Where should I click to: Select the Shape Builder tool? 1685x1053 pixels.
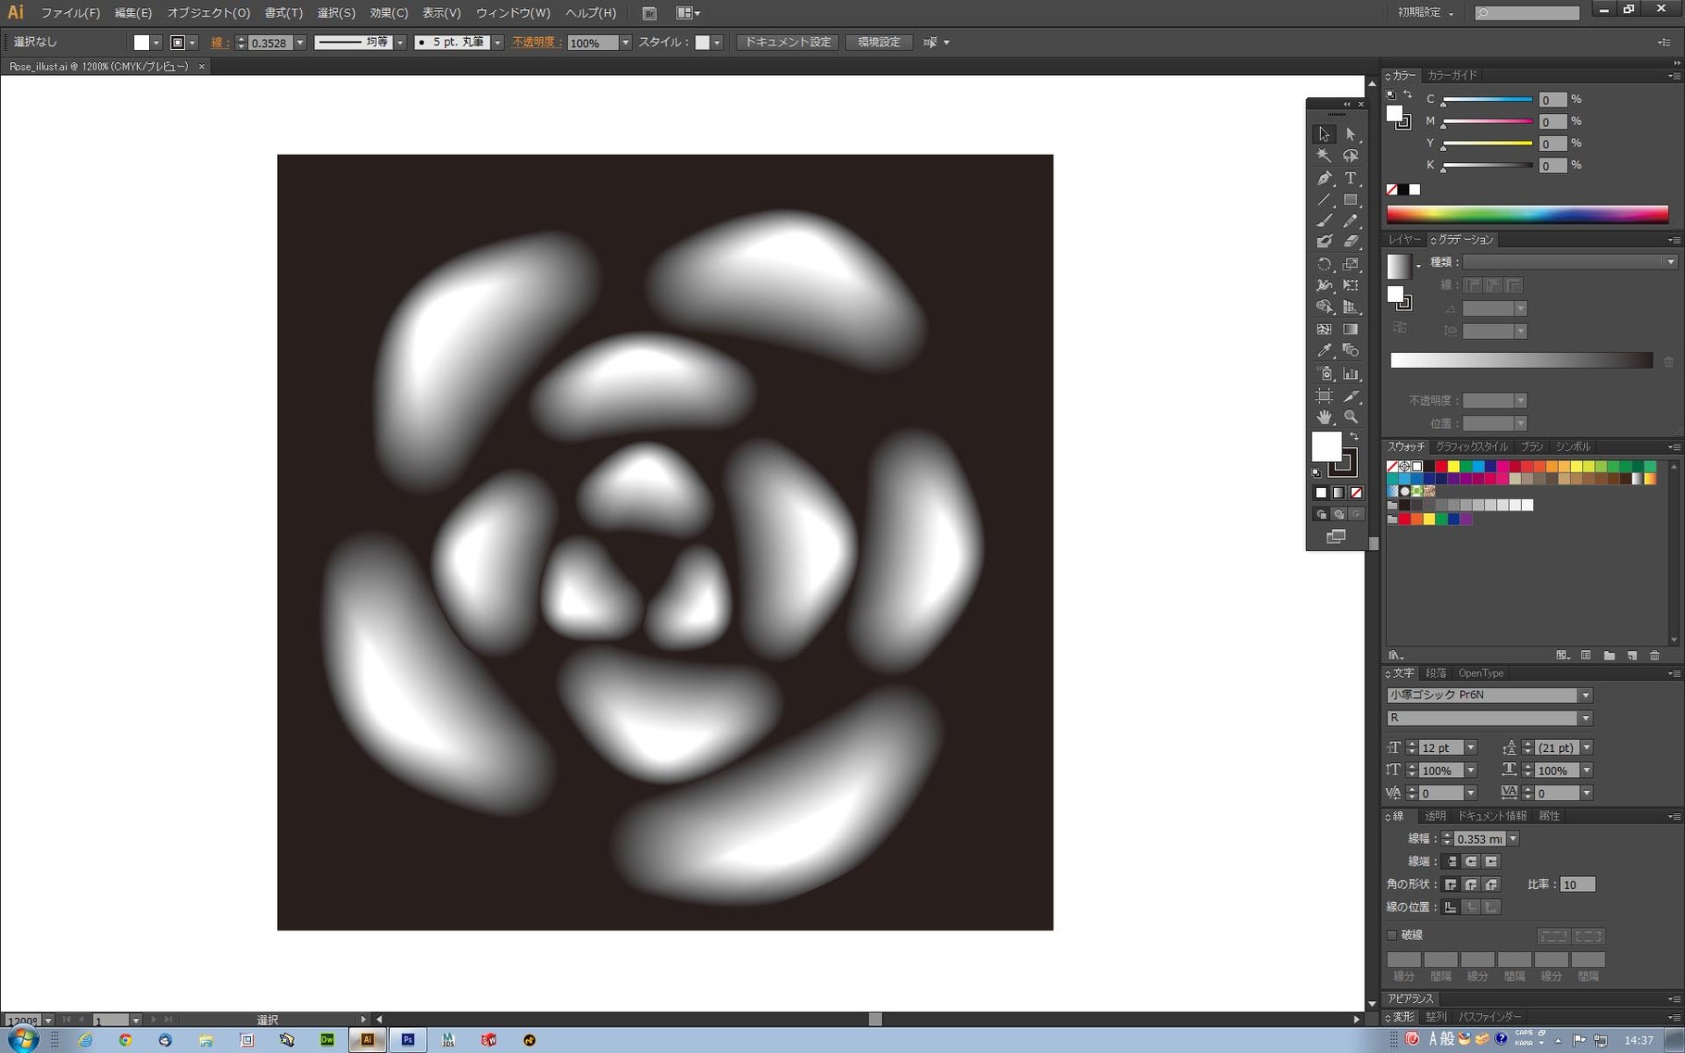[x=1324, y=307]
